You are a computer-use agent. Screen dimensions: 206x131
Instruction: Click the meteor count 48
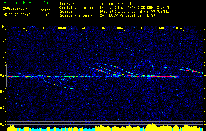pos(47,15)
